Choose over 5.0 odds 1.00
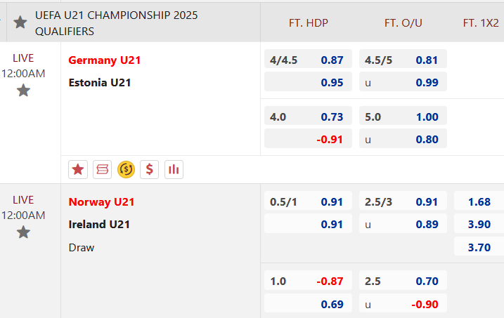504x318 pixels. click(403, 116)
